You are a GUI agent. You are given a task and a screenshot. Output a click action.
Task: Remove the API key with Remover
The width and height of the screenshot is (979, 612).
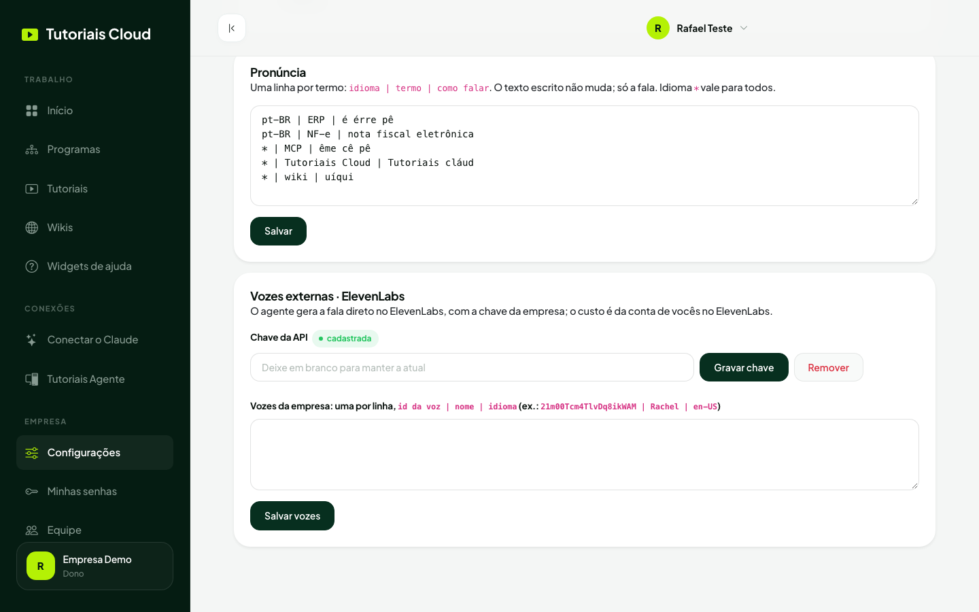(x=828, y=367)
